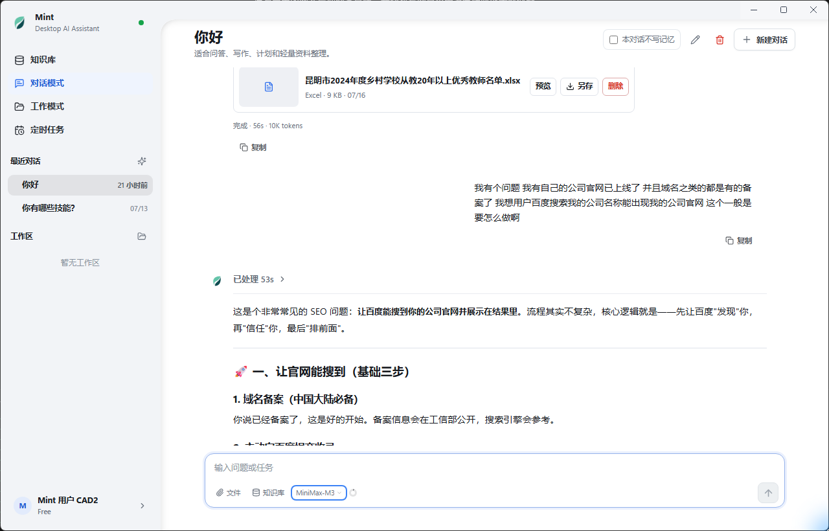
Task: Expand the Mint 用户 CAD2 account chevron
Action: click(142, 506)
